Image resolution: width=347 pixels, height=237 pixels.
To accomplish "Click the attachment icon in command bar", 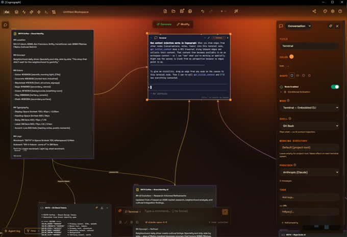I will click(120, 222).
